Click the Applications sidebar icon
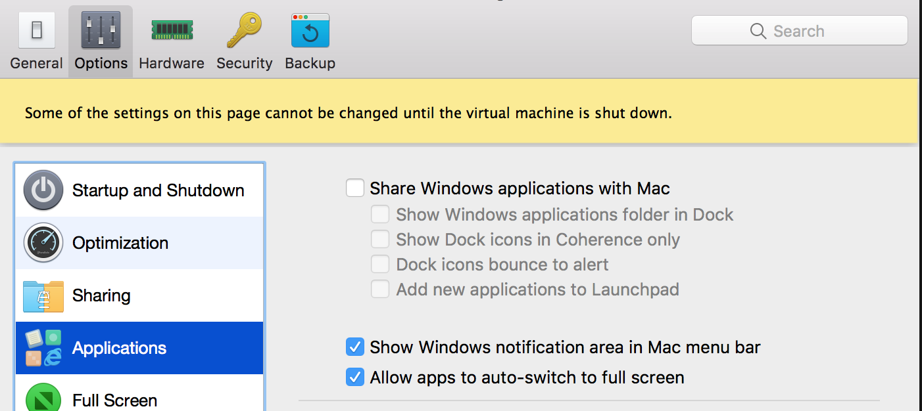 pyautogui.click(x=43, y=348)
